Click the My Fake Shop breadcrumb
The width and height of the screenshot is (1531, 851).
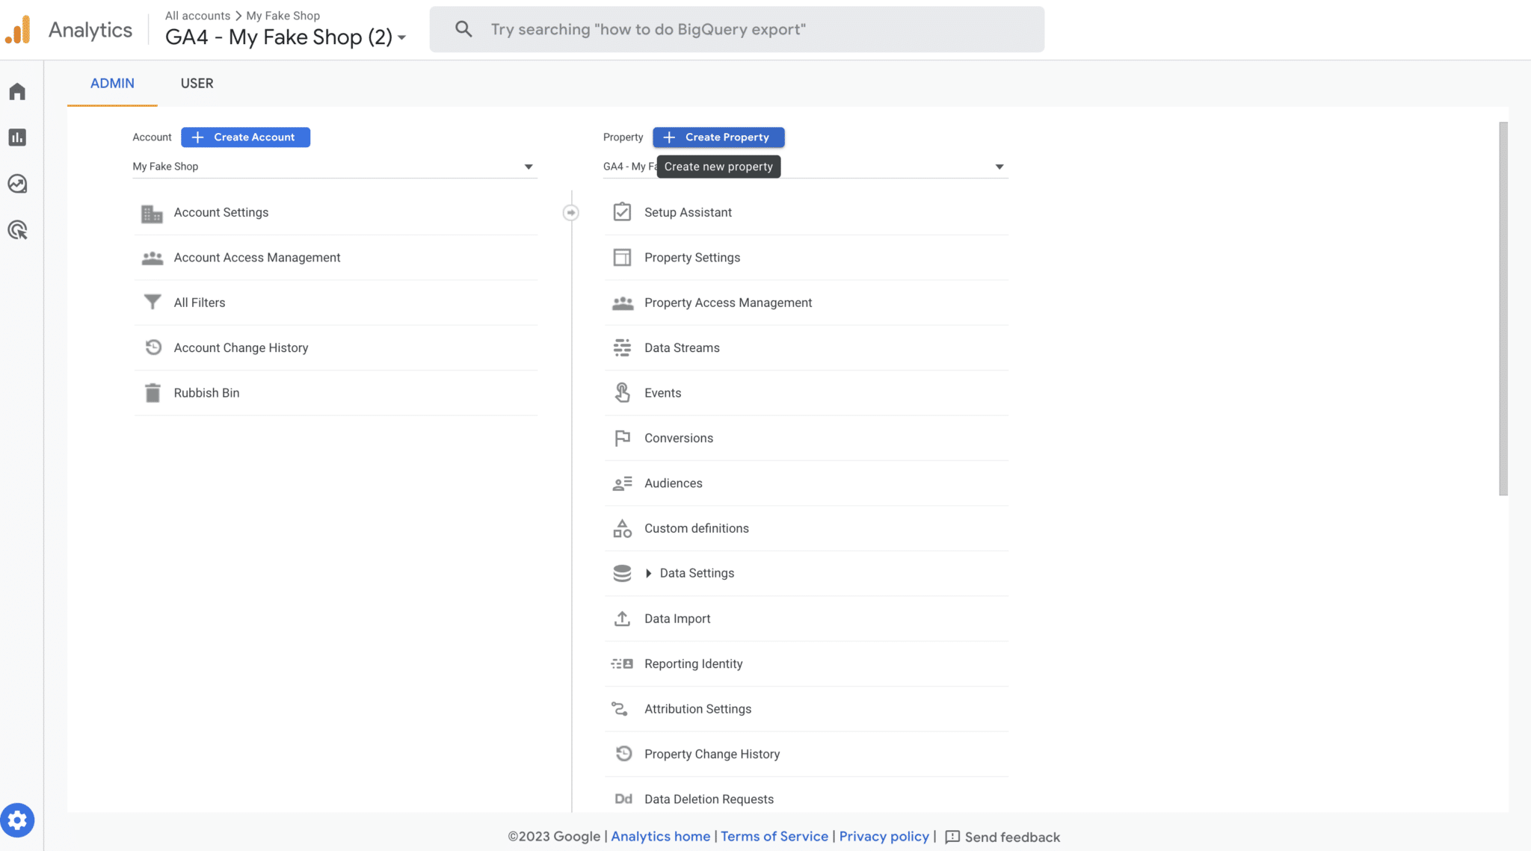tap(283, 16)
